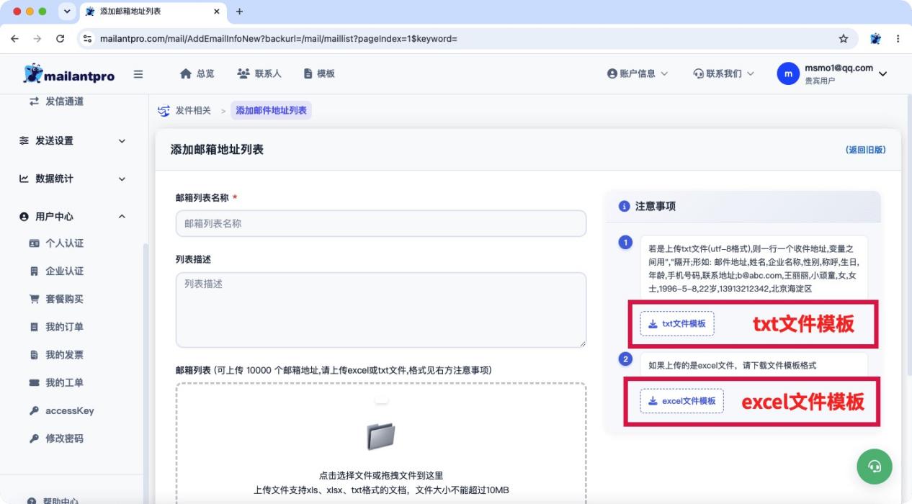Viewport: 912px width, 504px height.
Task: Click the 发送设置 sliders icon
Action: 24,140
